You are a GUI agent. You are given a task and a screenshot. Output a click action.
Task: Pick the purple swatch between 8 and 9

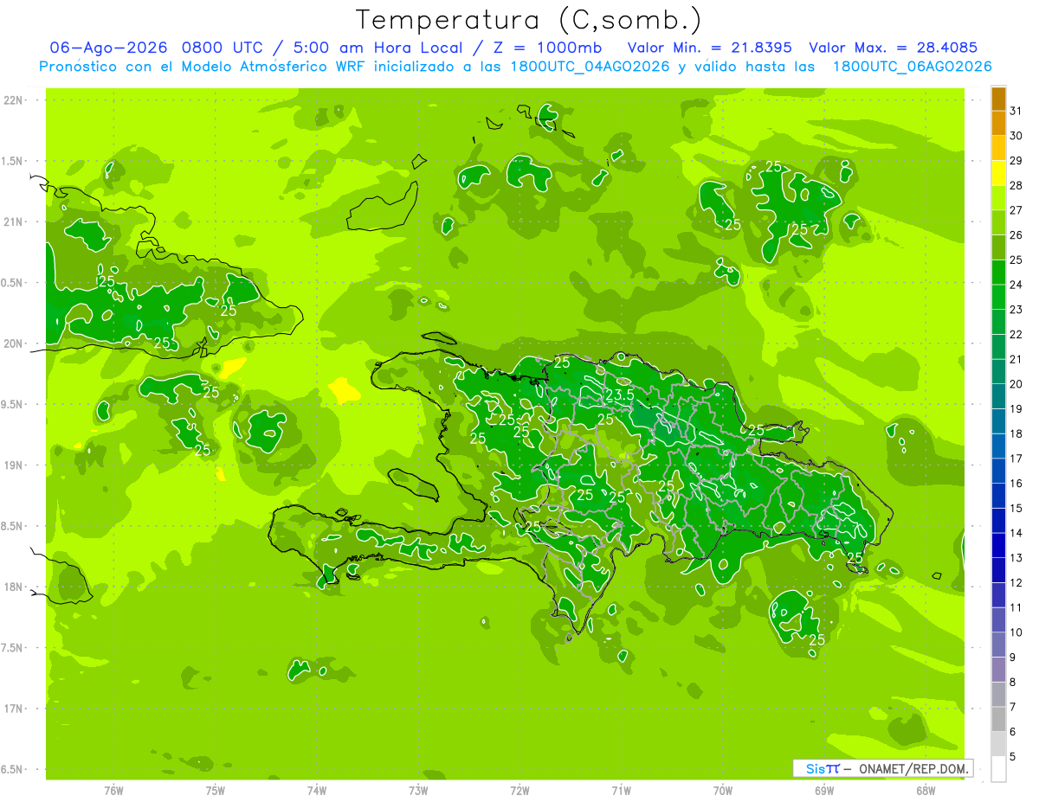[x=998, y=670]
